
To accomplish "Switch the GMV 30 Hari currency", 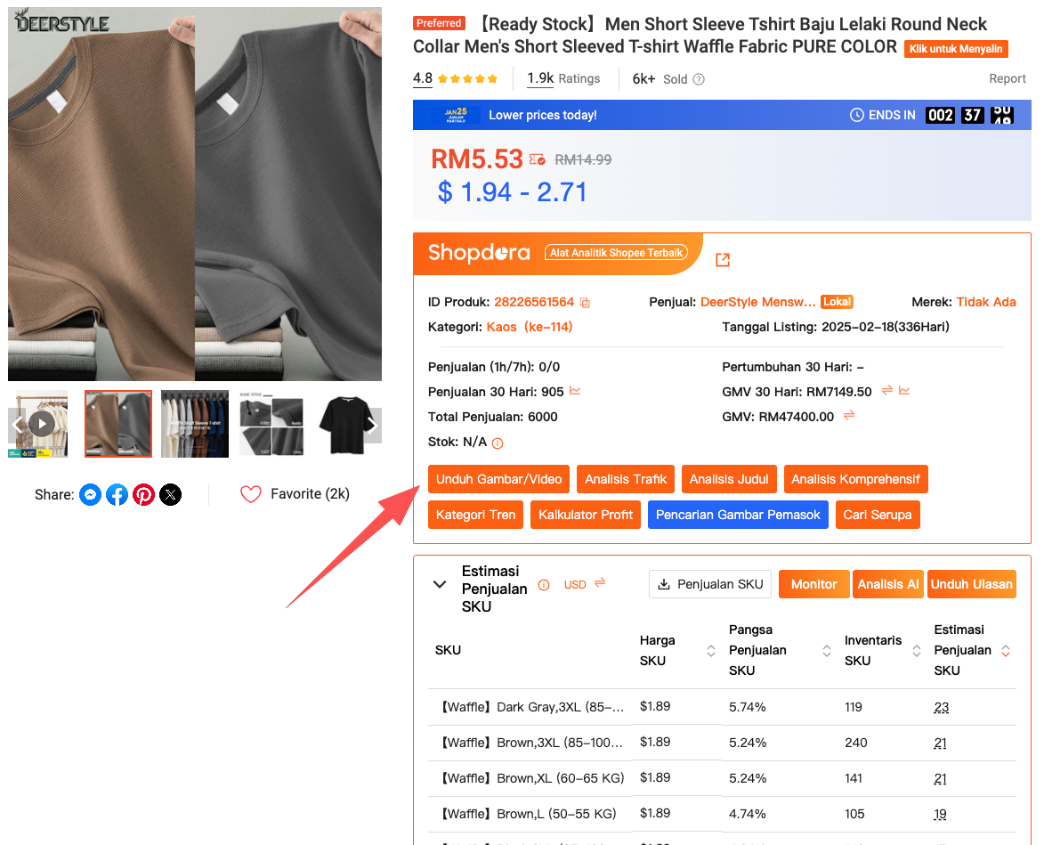I will click(886, 391).
